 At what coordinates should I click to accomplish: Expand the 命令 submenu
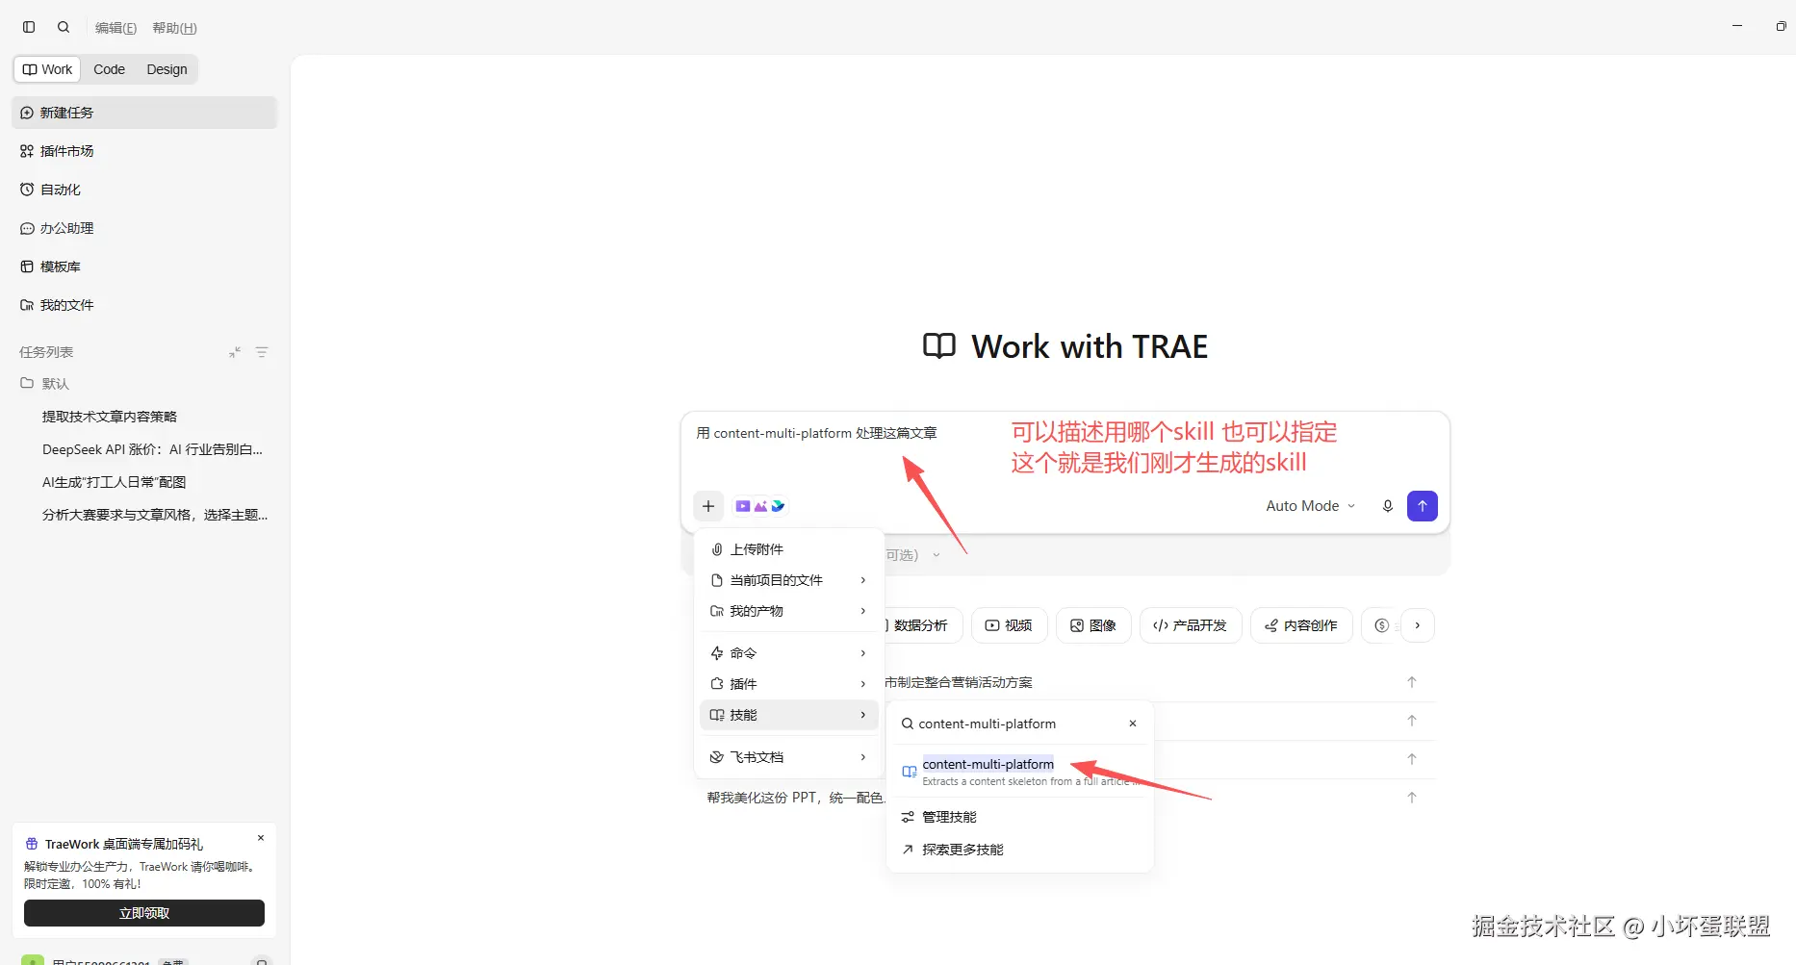pos(788,653)
